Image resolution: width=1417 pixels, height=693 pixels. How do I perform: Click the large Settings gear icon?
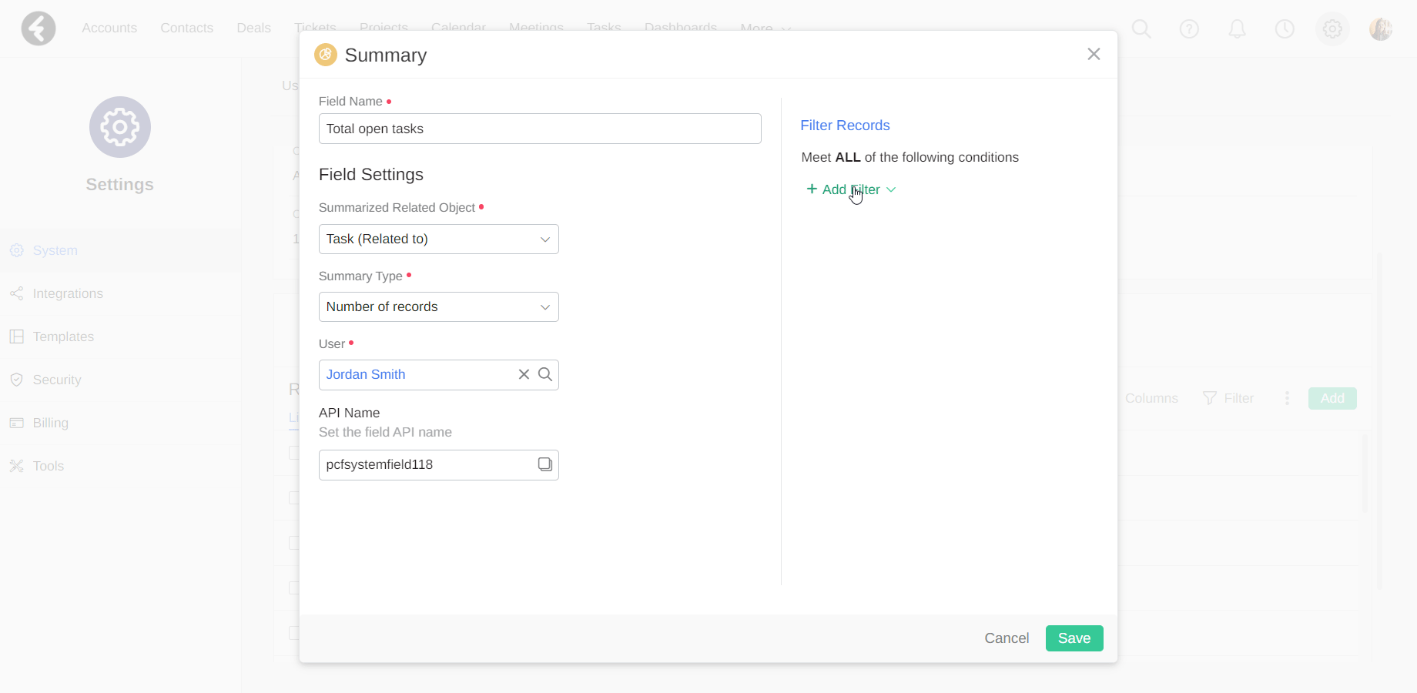pyautogui.click(x=120, y=127)
